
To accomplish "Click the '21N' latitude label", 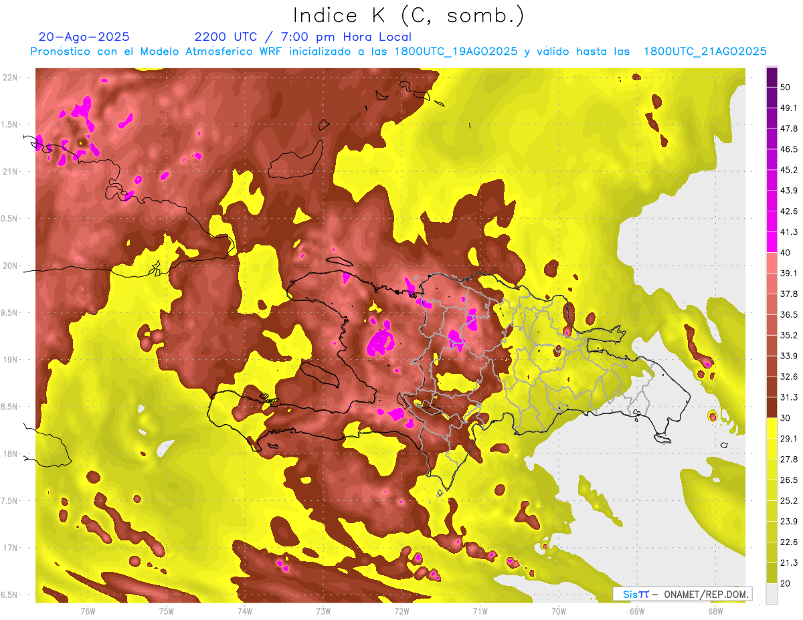I will click(x=10, y=172).
